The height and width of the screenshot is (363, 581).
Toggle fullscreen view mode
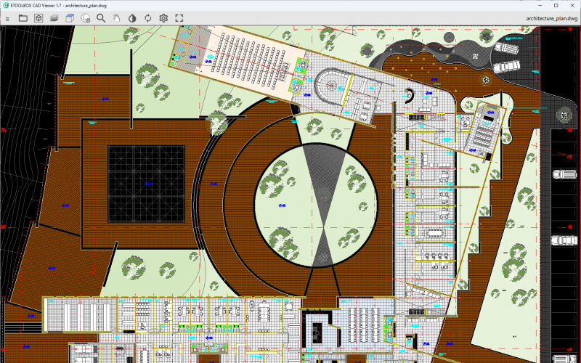click(179, 17)
